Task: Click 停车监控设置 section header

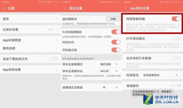Action: pyautogui.click(x=78, y=59)
